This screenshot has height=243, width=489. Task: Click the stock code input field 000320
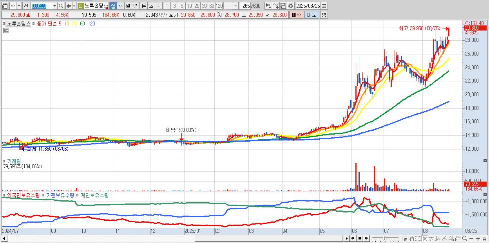[x=41, y=6]
